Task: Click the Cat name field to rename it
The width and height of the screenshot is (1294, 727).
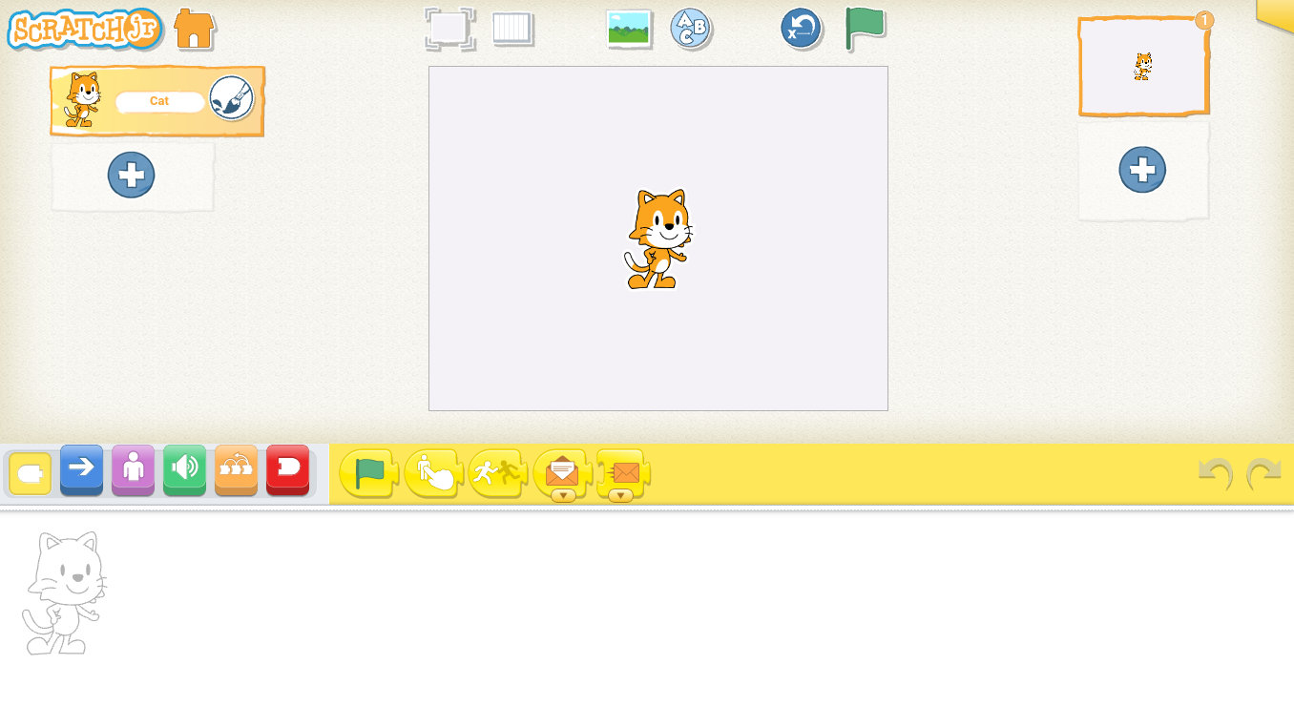Action: point(158,100)
